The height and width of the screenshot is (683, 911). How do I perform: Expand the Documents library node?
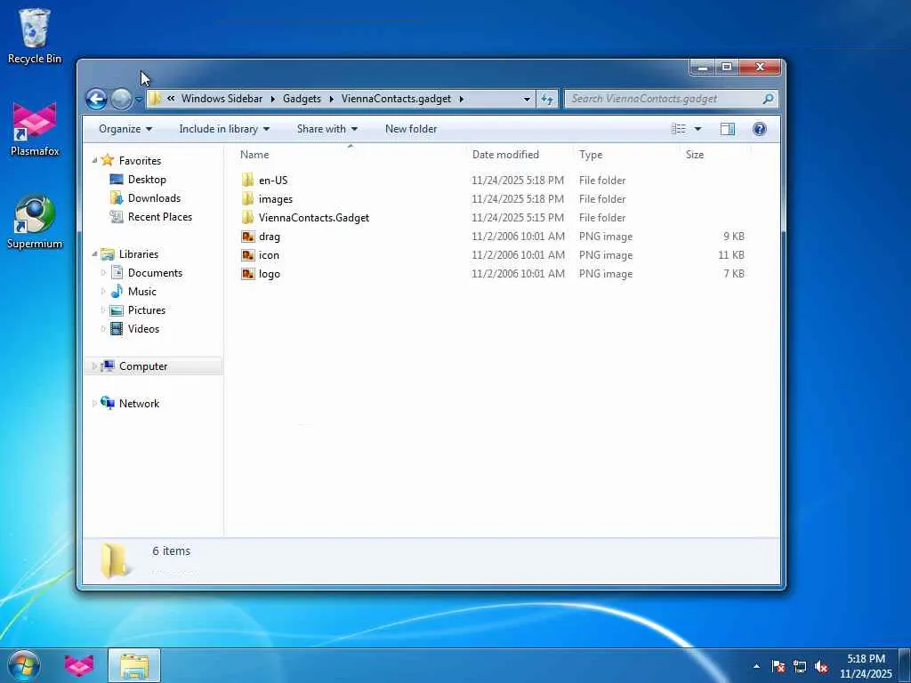(x=103, y=272)
